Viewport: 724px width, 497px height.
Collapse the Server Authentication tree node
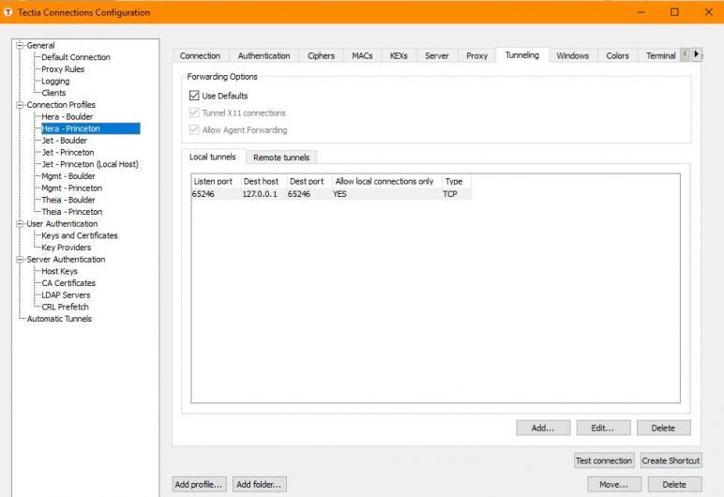(x=20, y=259)
